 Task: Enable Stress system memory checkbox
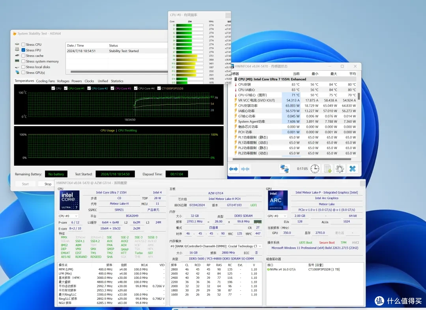[x=23, y=62]
